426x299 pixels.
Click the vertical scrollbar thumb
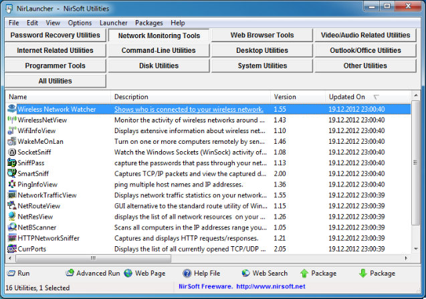pyautogui.click(x=416, y=163)
